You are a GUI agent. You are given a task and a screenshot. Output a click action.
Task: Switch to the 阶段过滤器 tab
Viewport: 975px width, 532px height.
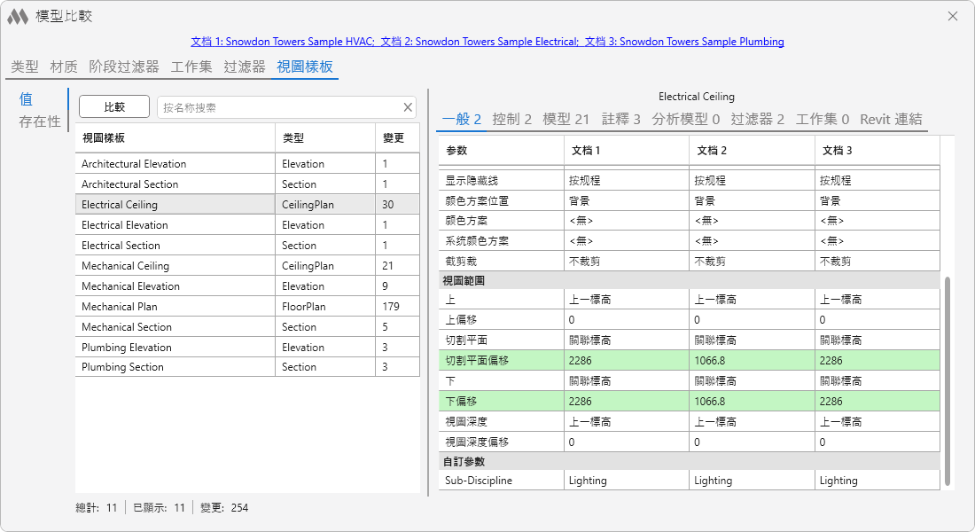pos(124,66)
